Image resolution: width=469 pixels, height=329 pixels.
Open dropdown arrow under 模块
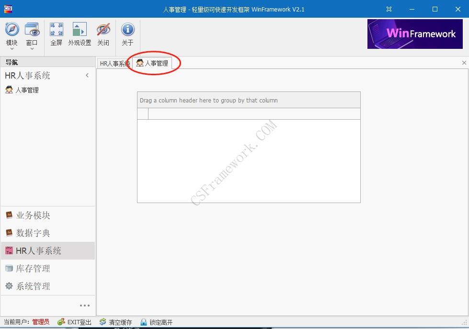pyautogui.click(x=12, y=49)
